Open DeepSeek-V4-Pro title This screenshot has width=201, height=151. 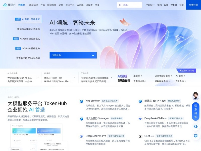96,136
